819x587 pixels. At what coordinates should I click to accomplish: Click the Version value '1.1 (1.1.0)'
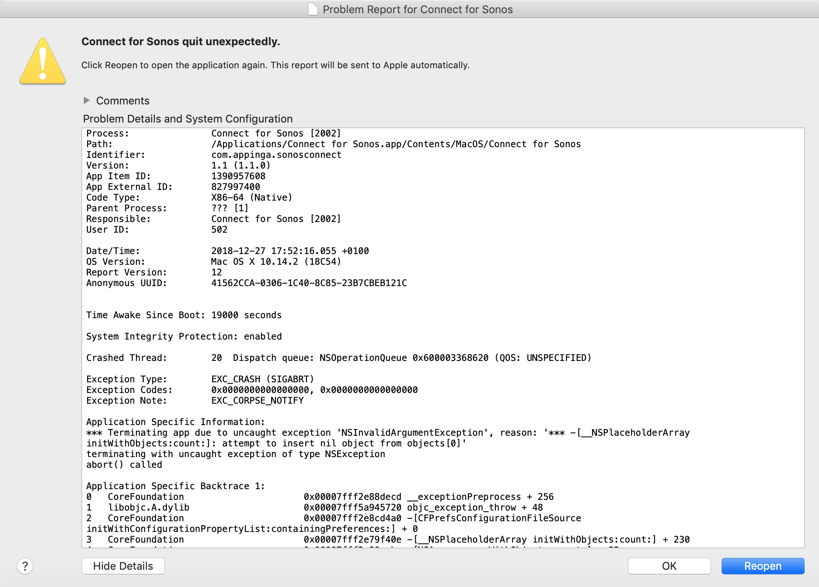coord(241,165)
